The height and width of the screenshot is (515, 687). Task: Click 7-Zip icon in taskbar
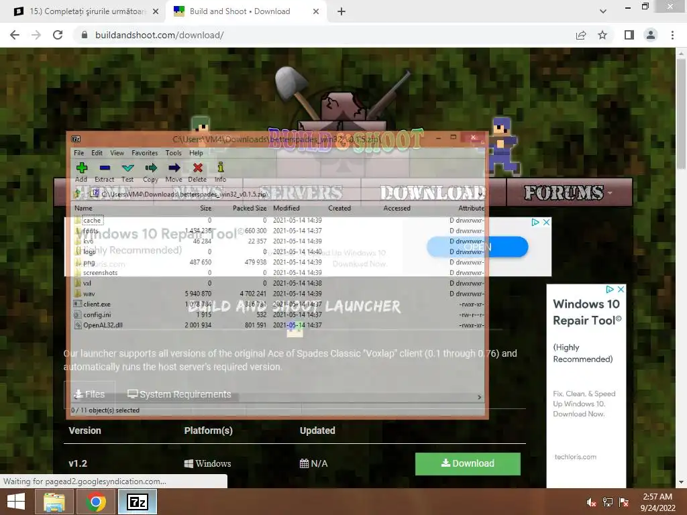tap(137, 502)
